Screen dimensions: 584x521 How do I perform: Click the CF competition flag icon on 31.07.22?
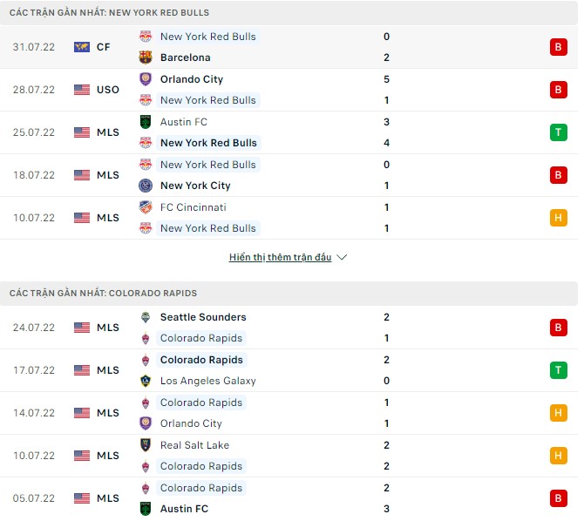[82, 47]
